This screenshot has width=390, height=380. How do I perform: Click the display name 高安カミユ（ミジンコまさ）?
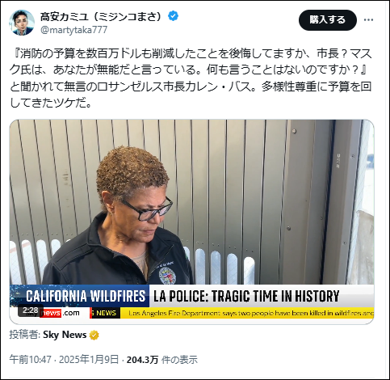click(102, 17)
